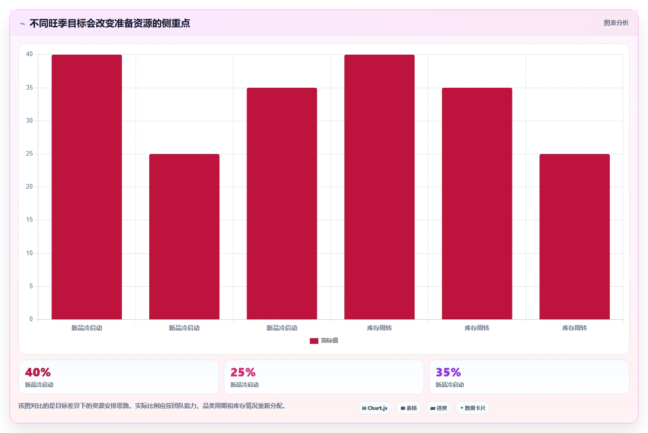Click the y-axis label 10
648x433 pixels.
[30, 253]
